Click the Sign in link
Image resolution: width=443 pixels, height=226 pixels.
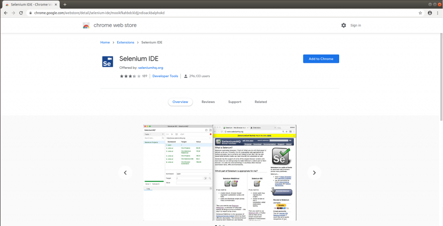coord(356,26)
